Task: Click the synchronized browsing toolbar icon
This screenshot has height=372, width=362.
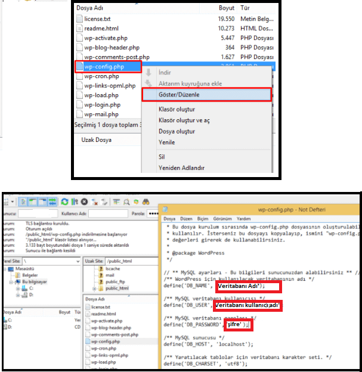Action: point(135,202)
